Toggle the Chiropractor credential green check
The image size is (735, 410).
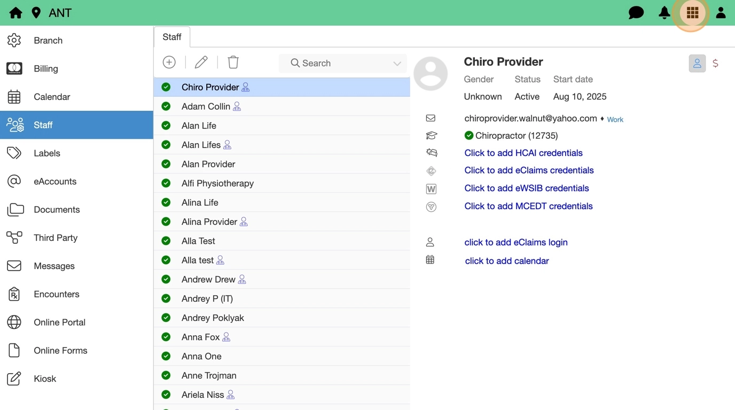pos(469,136)
